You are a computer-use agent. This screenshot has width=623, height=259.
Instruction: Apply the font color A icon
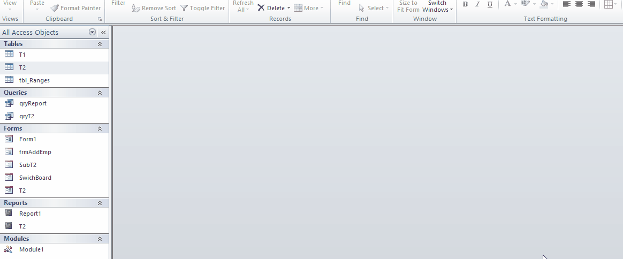click(507, 4)
